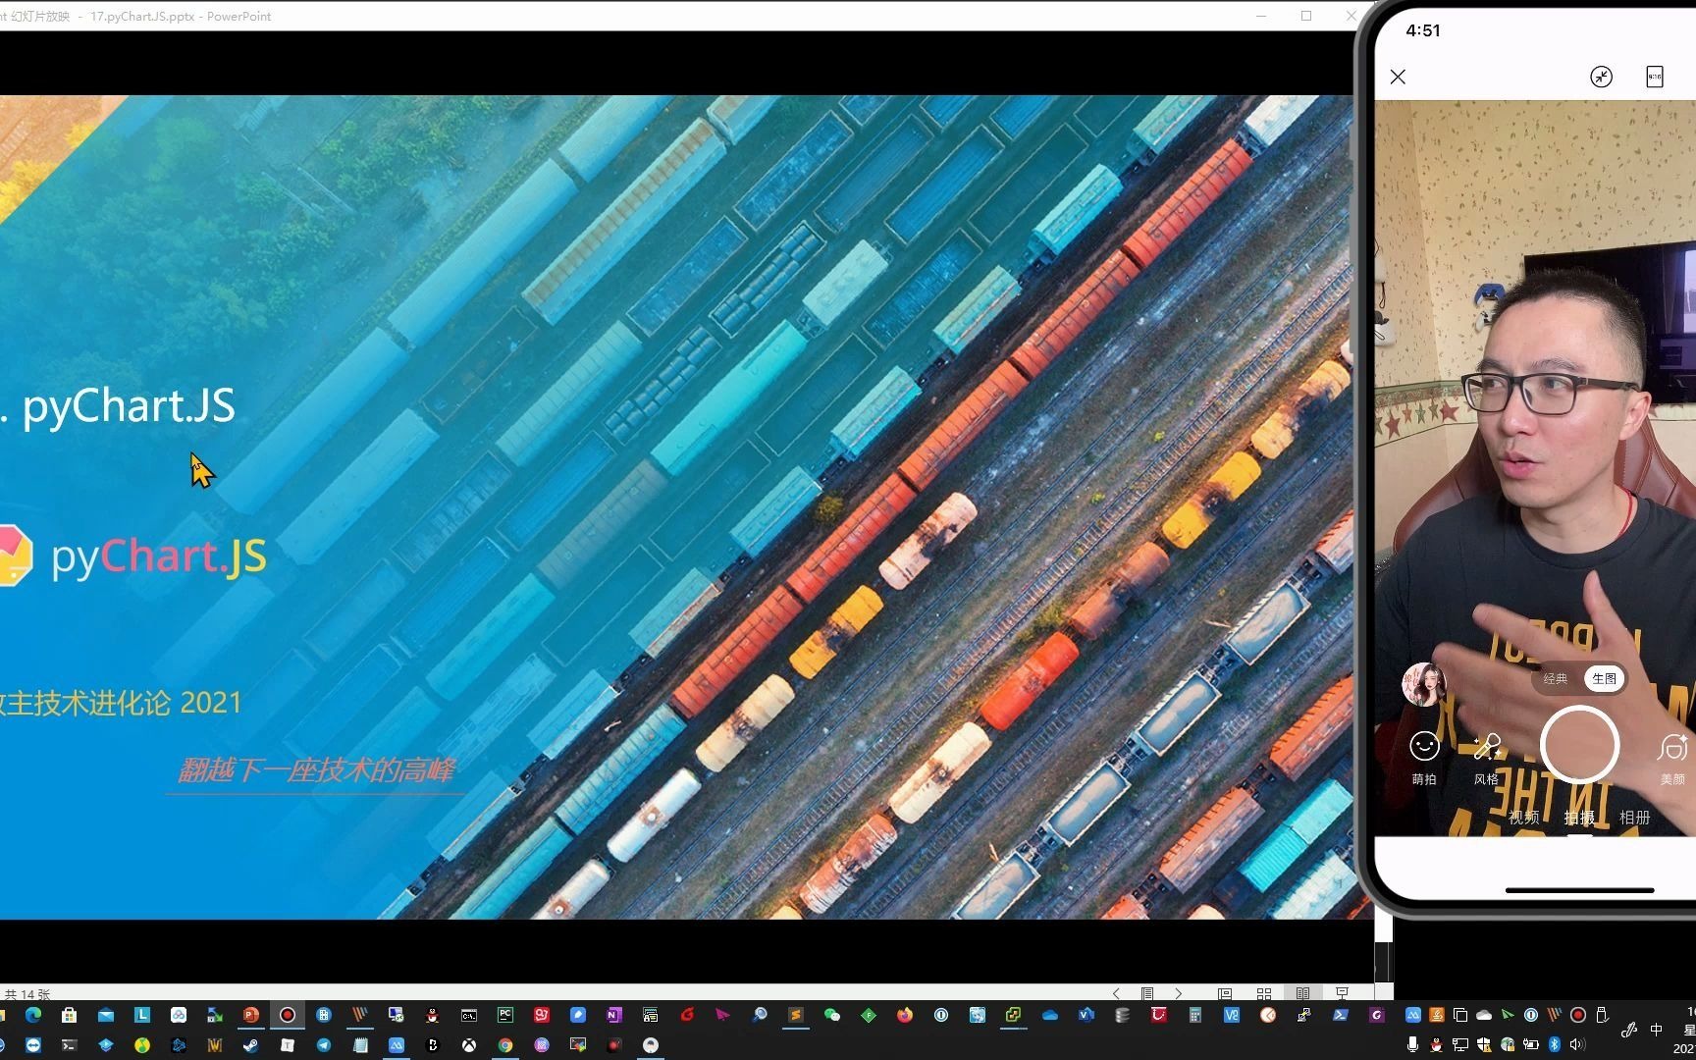This screenshot has height=1060, width=1696.
Task: Switch the camera to 生图 mode
Action: point(1604,678)
